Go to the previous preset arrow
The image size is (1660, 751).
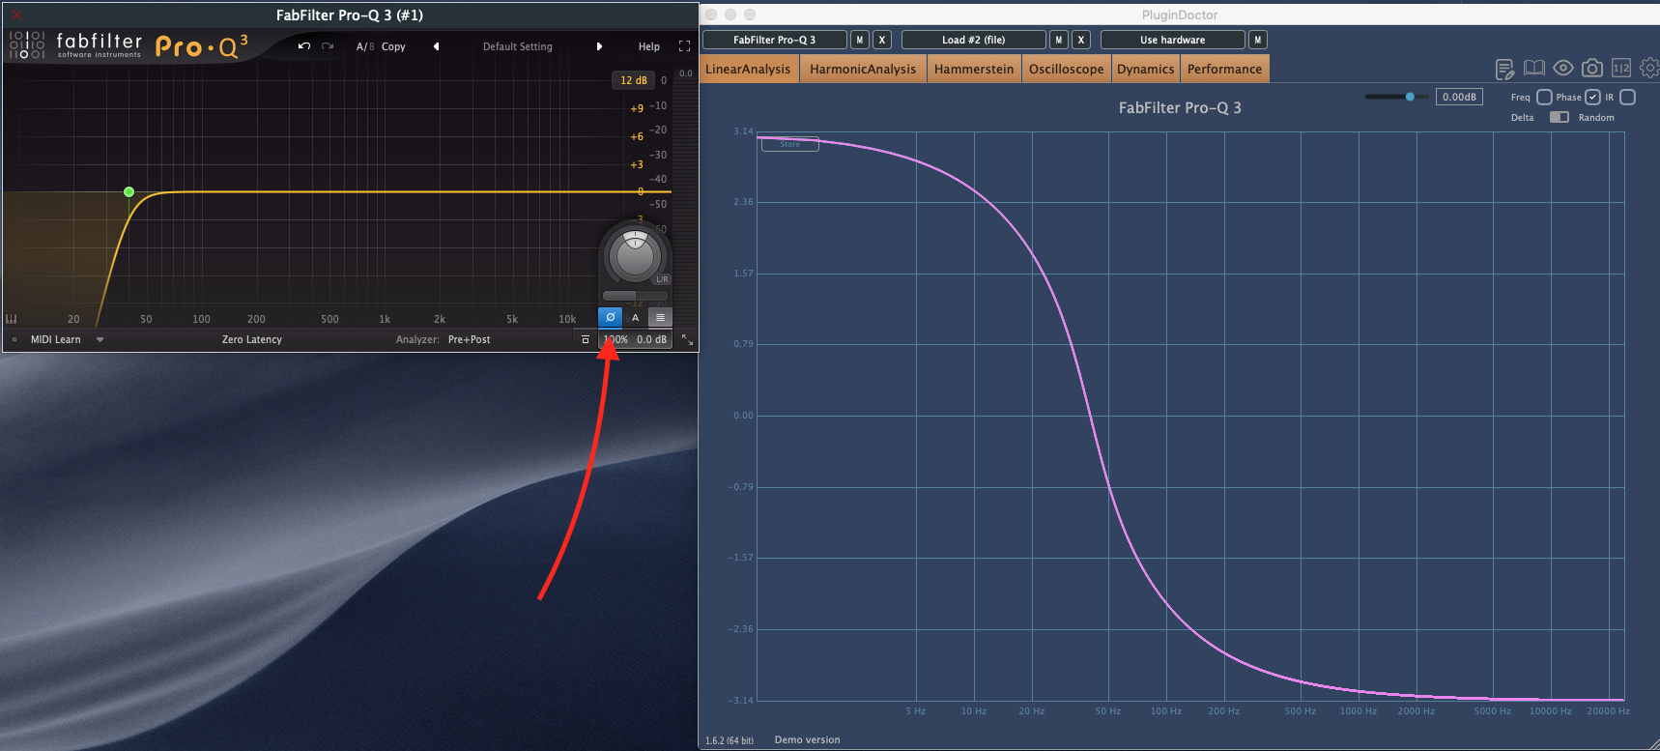click(x=436, y=46)
